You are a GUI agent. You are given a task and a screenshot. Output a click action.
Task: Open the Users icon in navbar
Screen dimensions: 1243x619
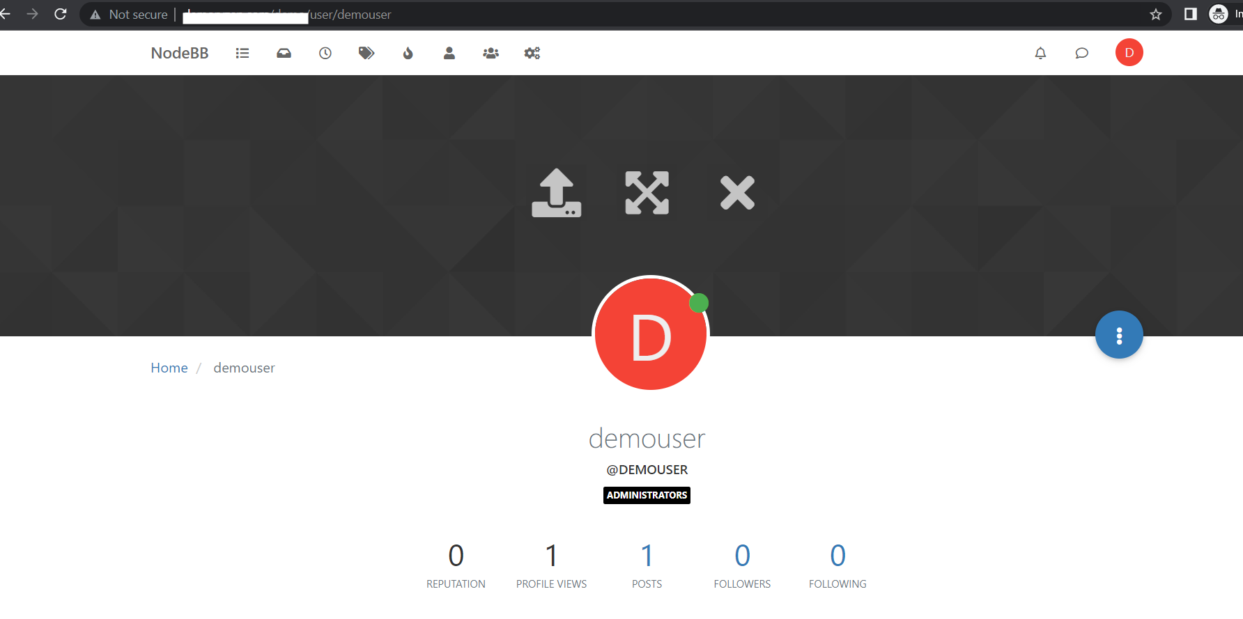pyautogui.click(x=449, y=53)
